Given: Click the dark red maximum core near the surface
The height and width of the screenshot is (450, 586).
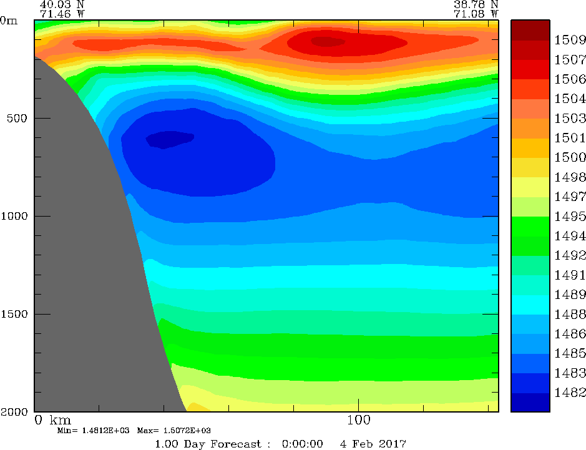Looking at the screenshot, I should coord(327,42).
